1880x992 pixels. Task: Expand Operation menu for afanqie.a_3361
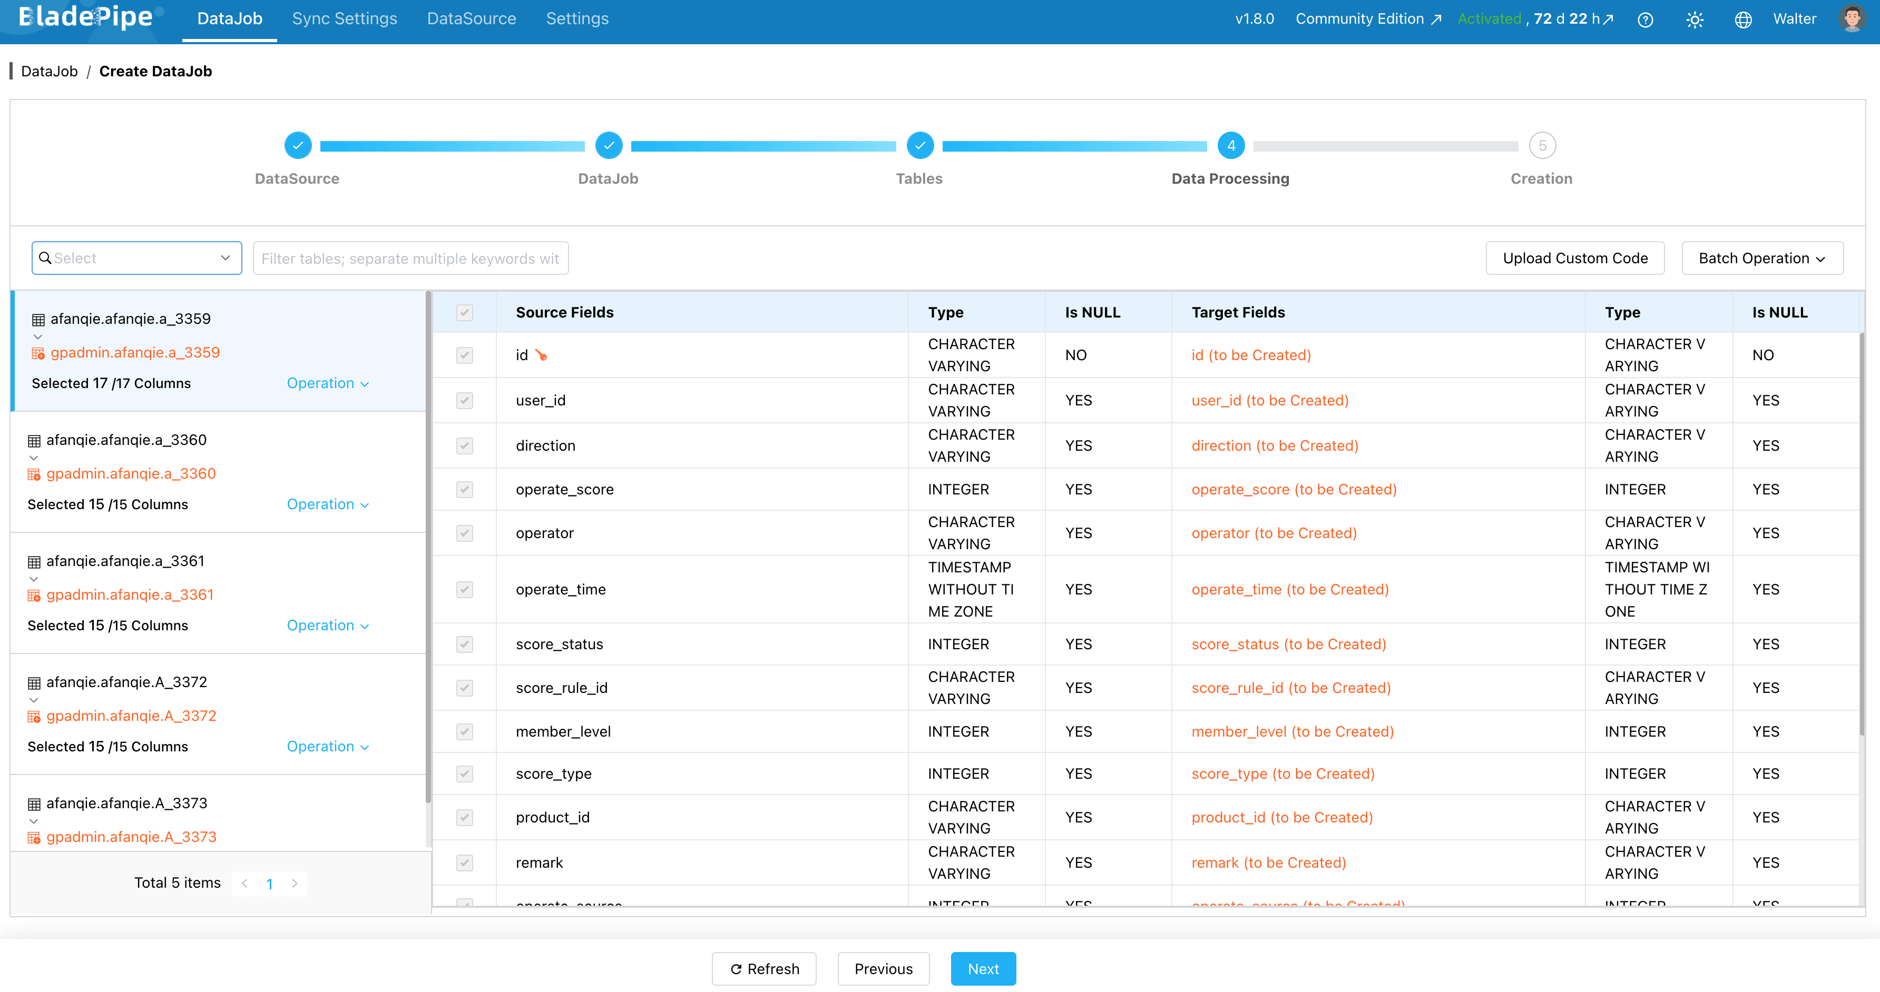click(x=328, y=626)
